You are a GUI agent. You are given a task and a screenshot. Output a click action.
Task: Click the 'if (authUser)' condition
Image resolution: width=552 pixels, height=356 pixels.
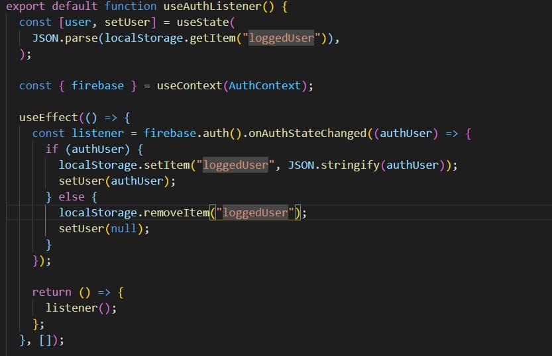pos(87,150)
